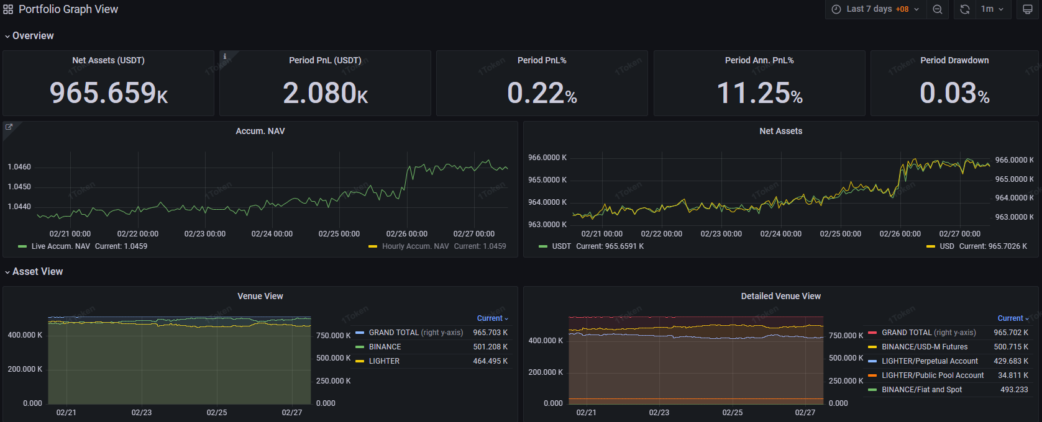Screen dimensions: 1042x422
Task: Change color of Hourly Accum. NAV yellow swatch
Action: click(x=373, y=247)
